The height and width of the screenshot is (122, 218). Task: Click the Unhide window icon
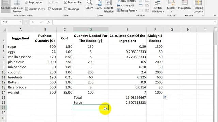pyautogui.click(x=141, y=11)
